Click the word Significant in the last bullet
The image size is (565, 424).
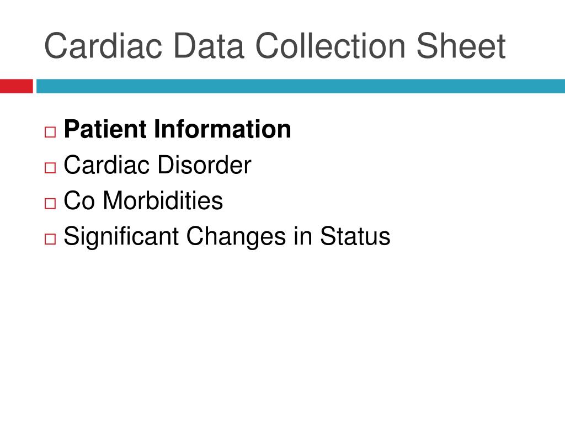[121, 237]
